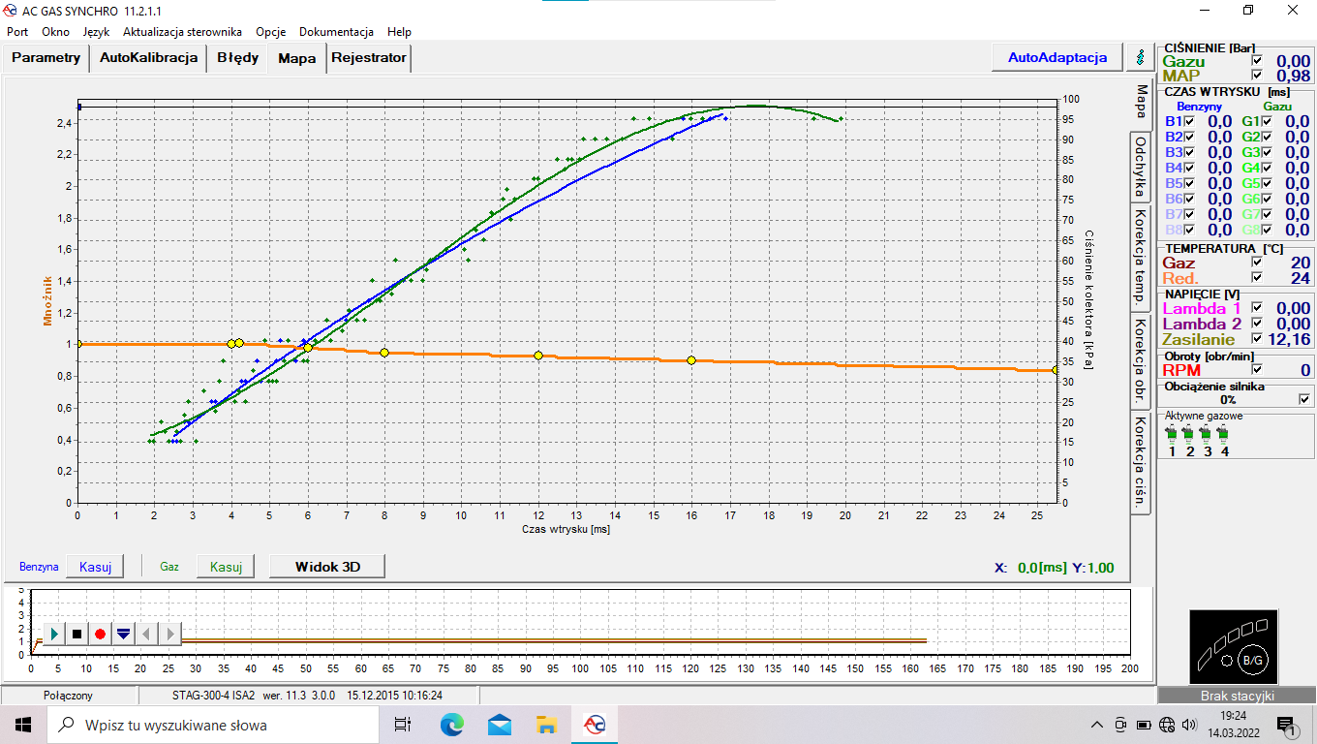Open Task View on the taskbar
This screenshot has height=744, width=1317.
[404, 725]
